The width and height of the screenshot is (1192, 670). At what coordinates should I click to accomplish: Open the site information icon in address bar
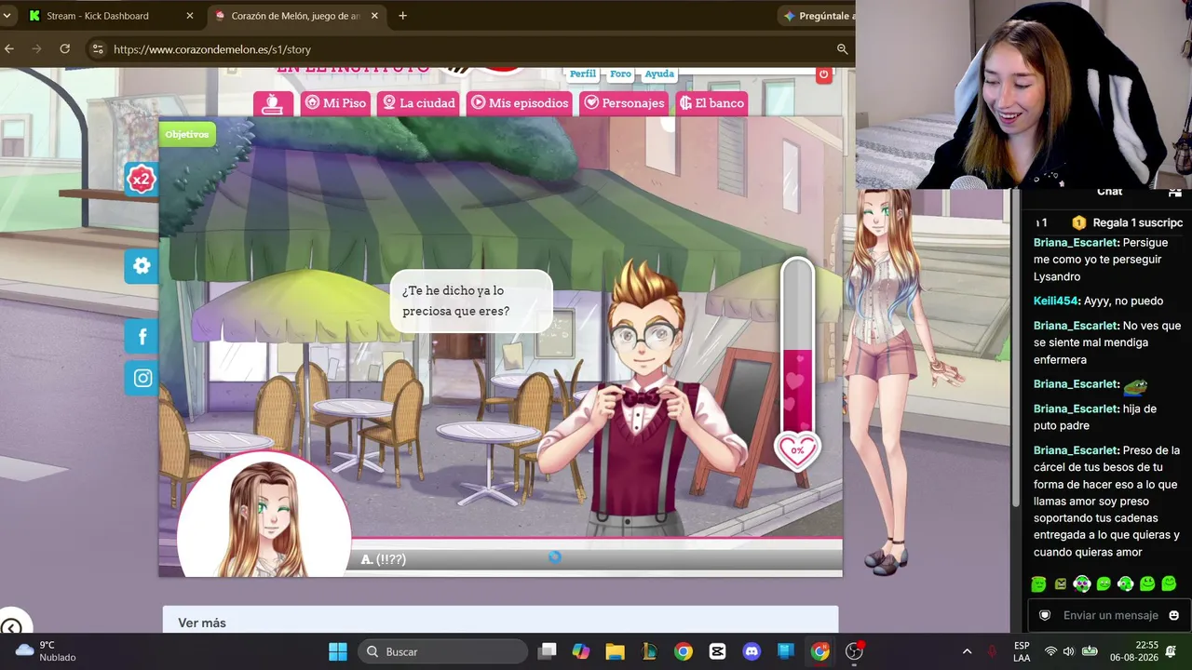98,49
